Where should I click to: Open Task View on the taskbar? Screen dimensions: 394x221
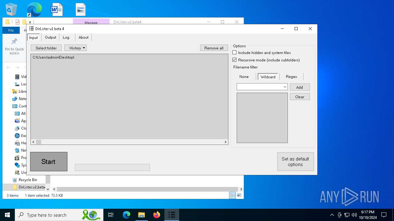(x=111, y=215)
